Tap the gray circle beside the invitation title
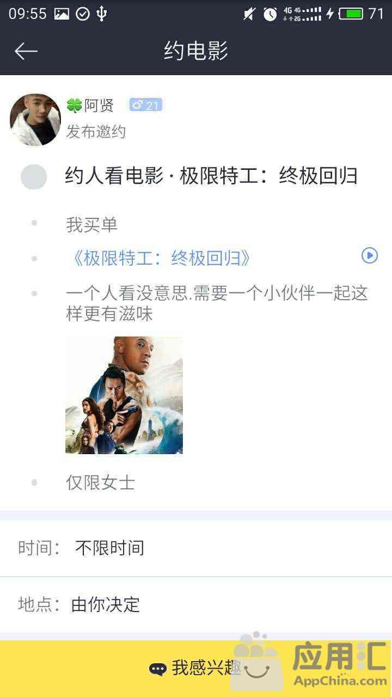The width and height of the screenshot is (392, 697). tap(34, 176)
